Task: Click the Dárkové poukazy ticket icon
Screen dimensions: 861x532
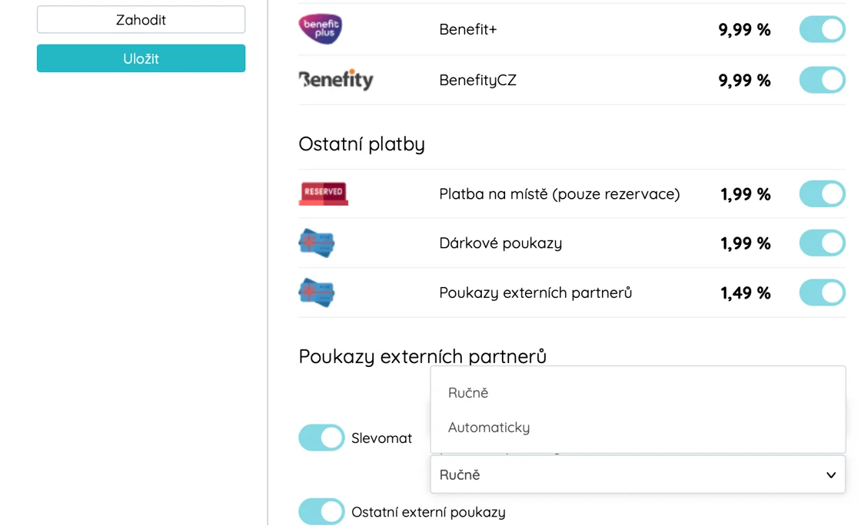Action: pyautogui.click(x=317, y=243)
